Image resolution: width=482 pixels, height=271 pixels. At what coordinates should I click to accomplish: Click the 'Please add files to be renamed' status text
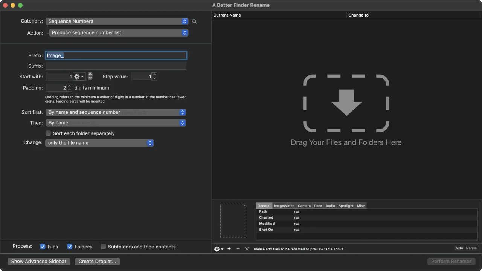point(299,249)
